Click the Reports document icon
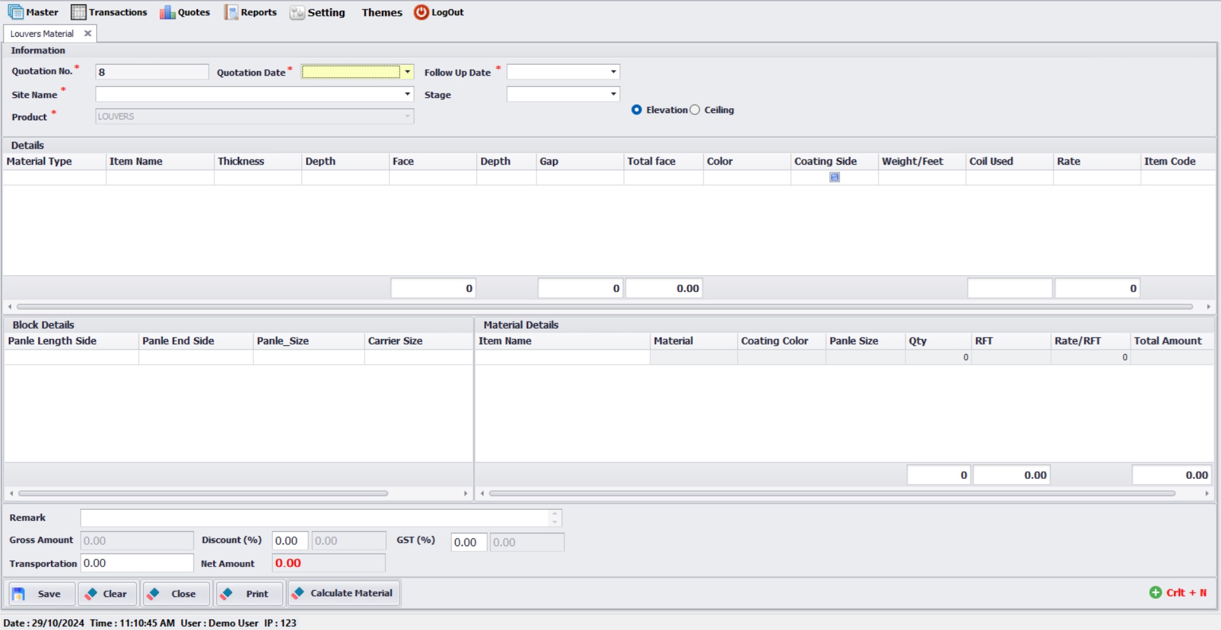1221x630 pixels. tap(231, 12)
